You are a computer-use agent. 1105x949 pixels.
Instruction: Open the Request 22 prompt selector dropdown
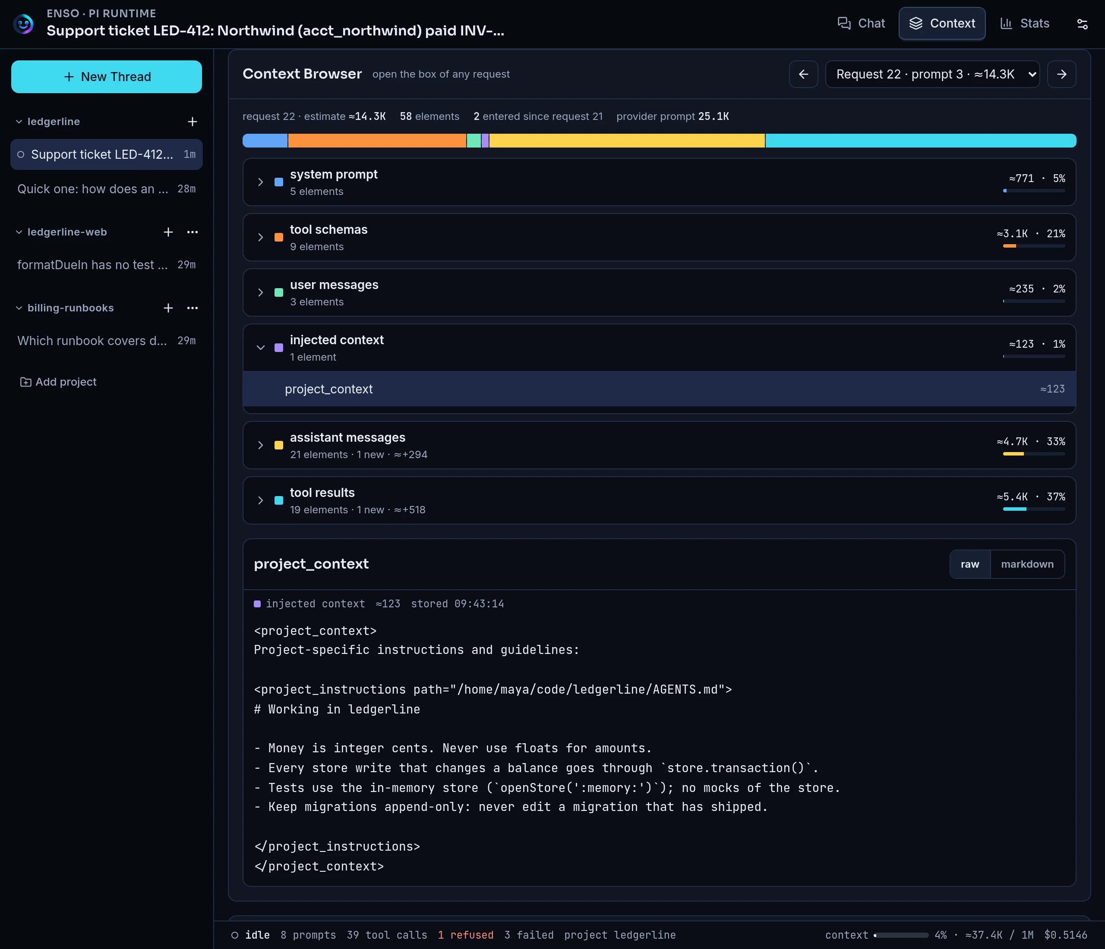932,74
